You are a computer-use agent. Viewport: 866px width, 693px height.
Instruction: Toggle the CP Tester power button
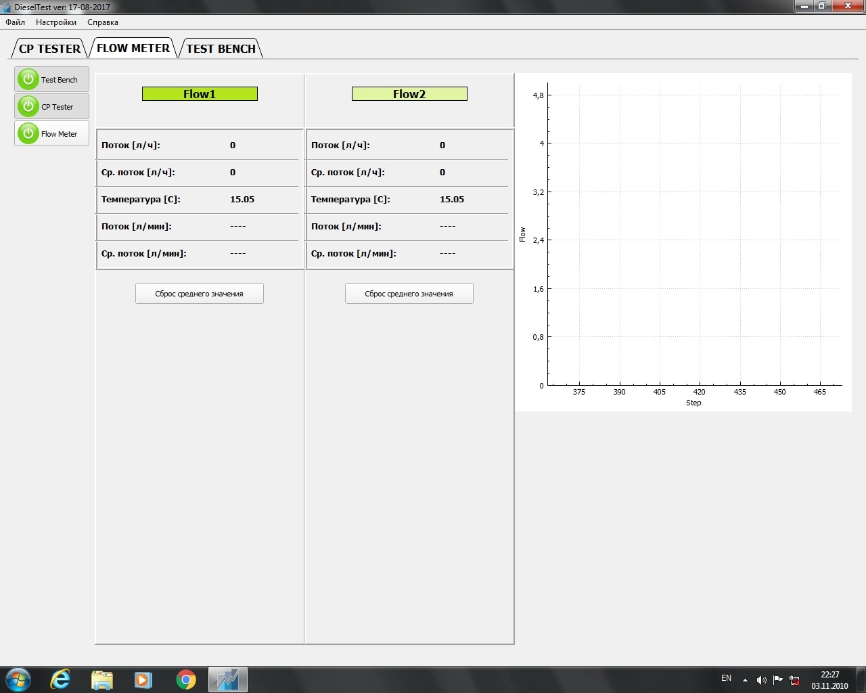click(51, 106)
